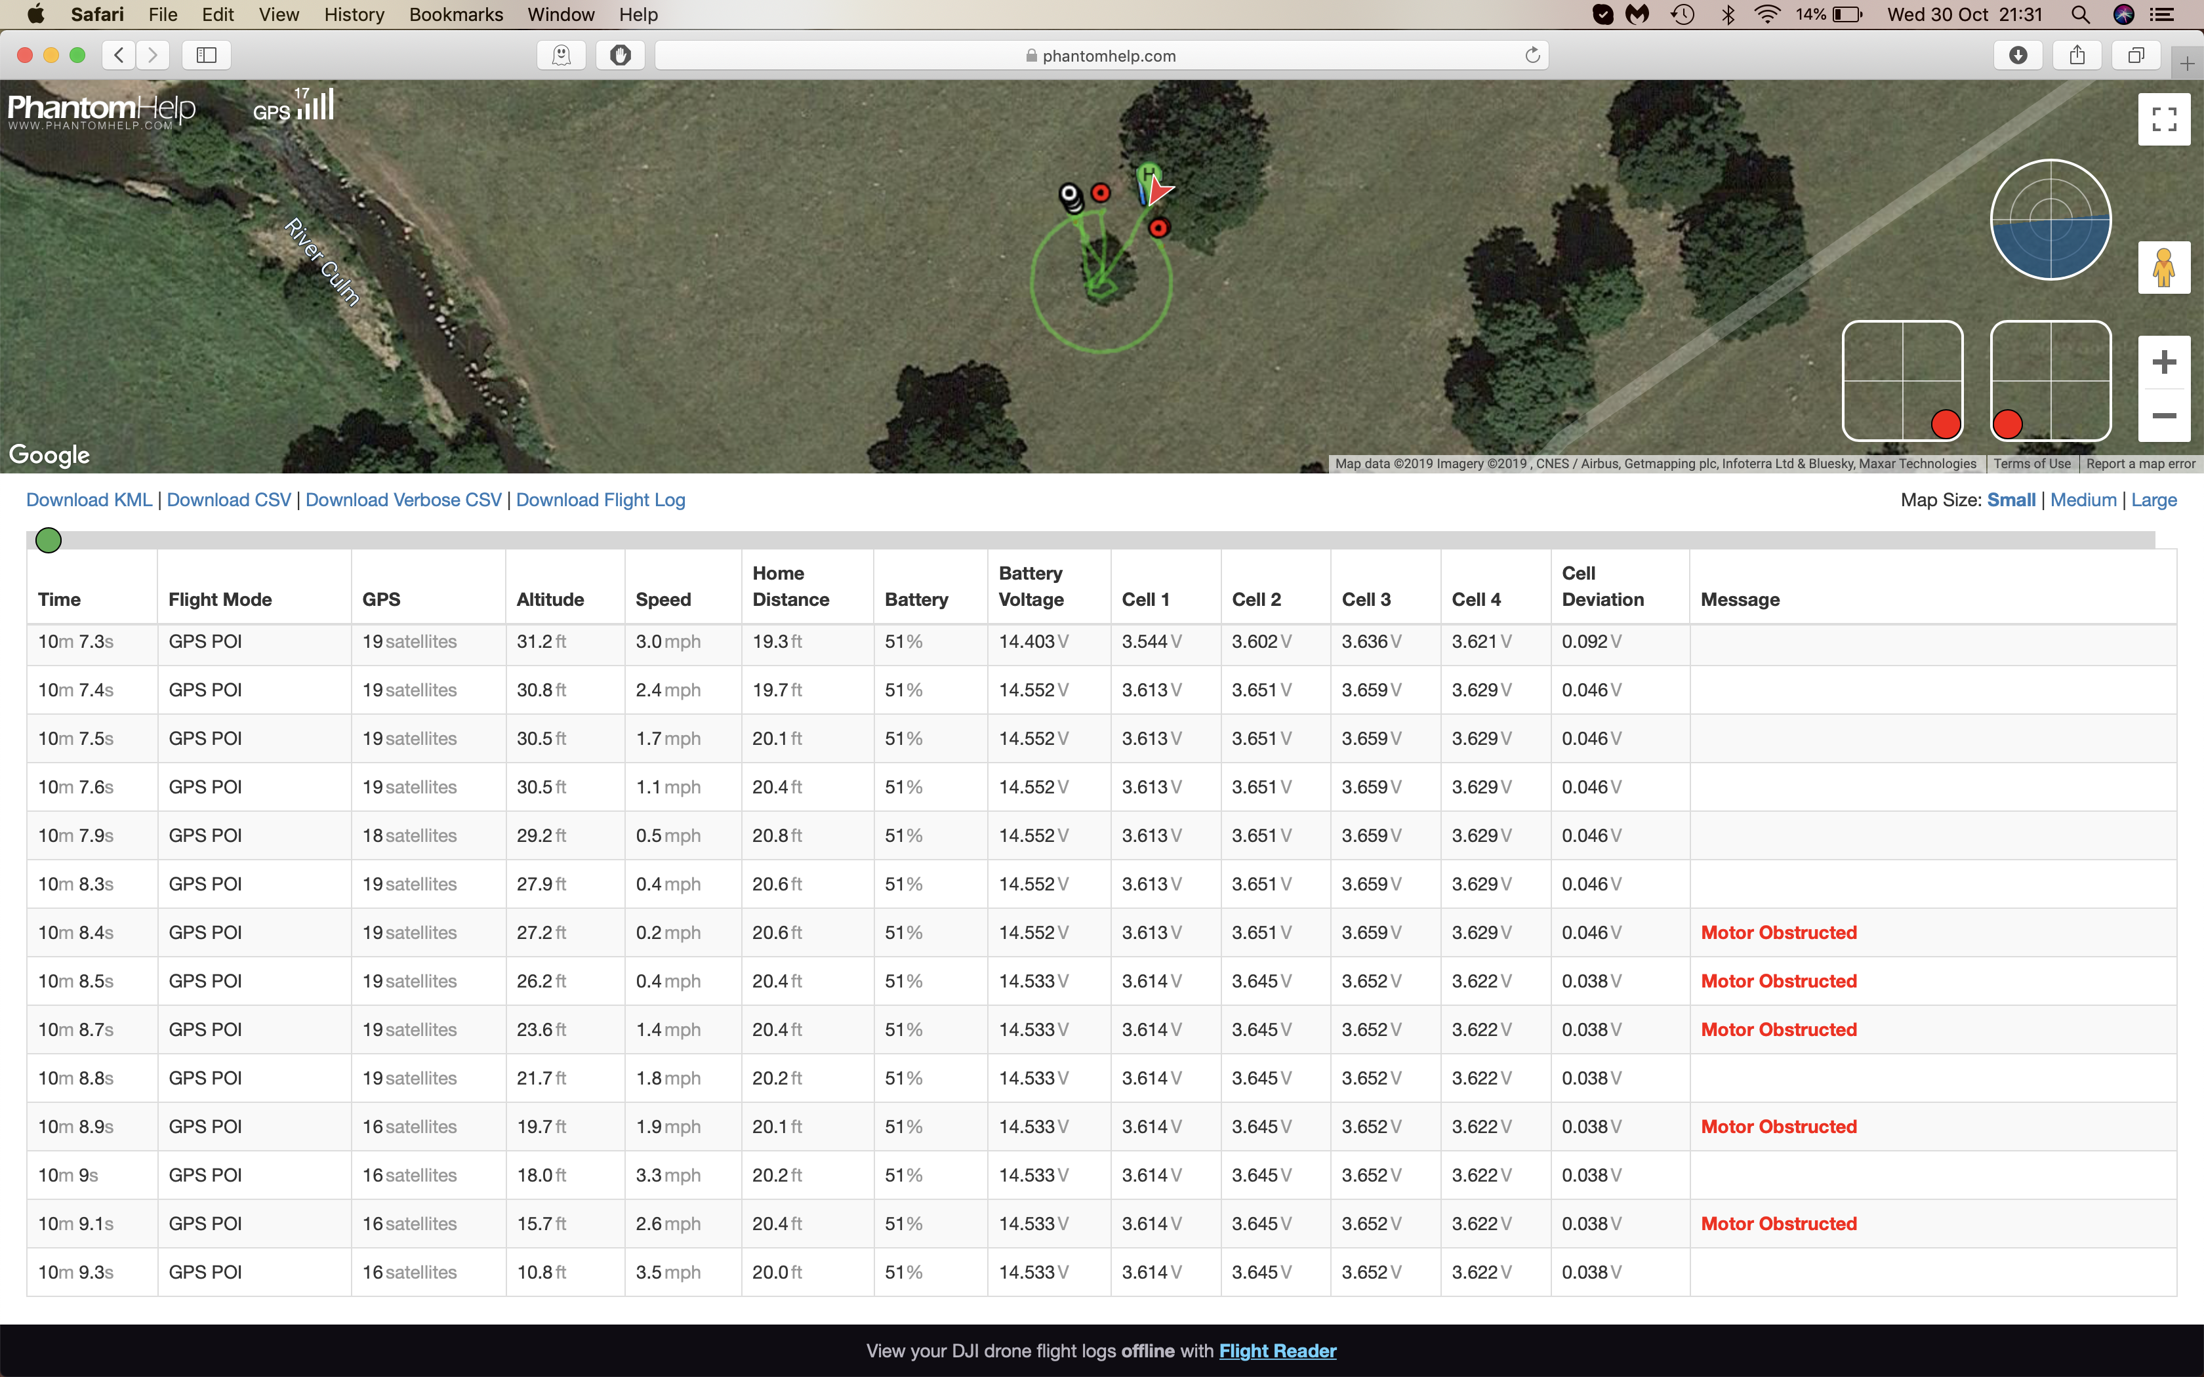Open a new tab with plus button

[x=2187, y=63]
